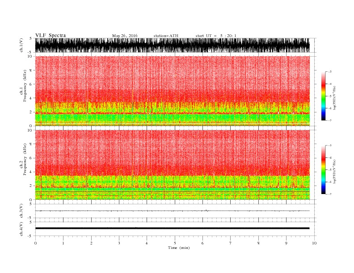Image resolution: width=354 pixels, height=273 pixels.
Task: Click time axis tick label "2" at bottom
Action: click(91, 243)
